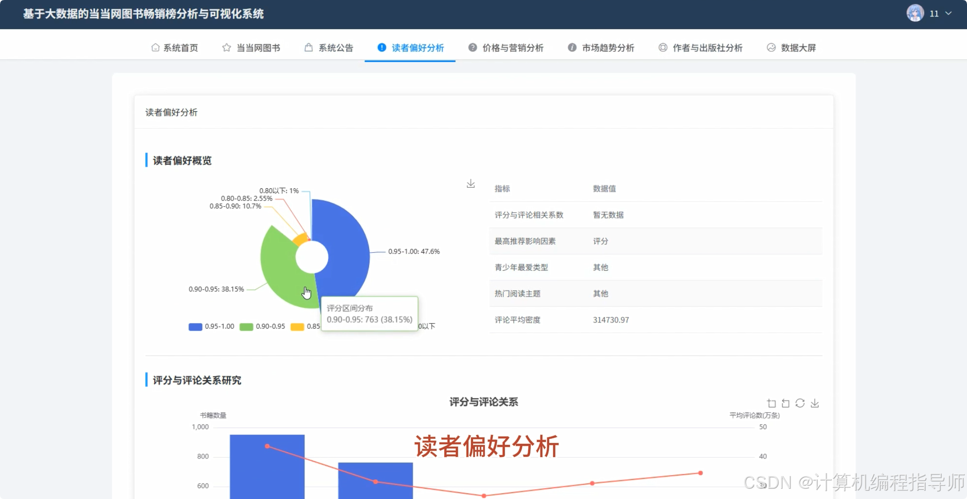Screen dimensions: 967x499
Task: Click the 平均评论数(万条) axis label
Action: point(755,416)
